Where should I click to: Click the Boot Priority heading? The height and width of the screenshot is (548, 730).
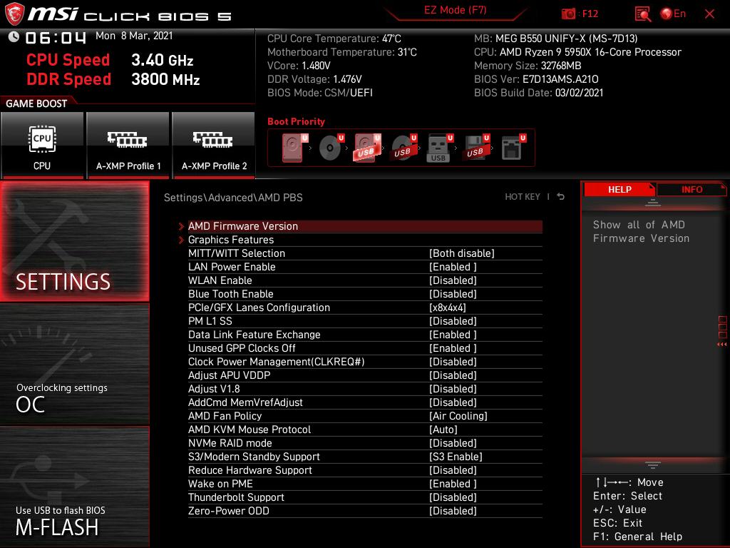pos(296,121)
